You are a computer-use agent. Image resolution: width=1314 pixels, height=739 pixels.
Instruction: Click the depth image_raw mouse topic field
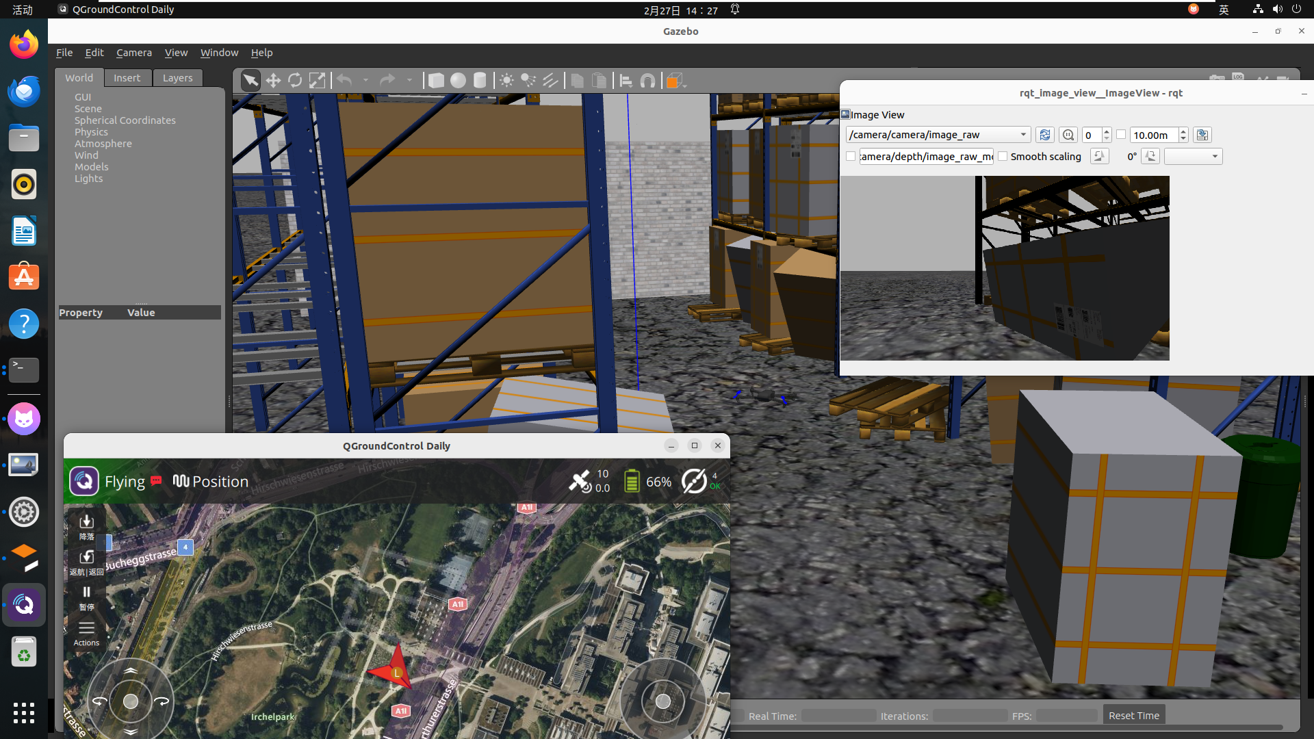click(x=927, y=156)
